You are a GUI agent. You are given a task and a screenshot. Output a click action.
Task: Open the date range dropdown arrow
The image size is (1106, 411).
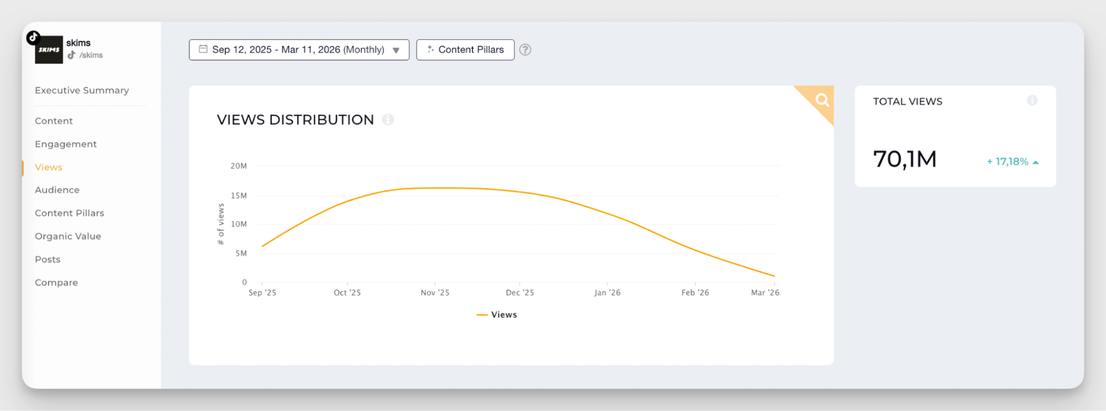coord(396,50)
